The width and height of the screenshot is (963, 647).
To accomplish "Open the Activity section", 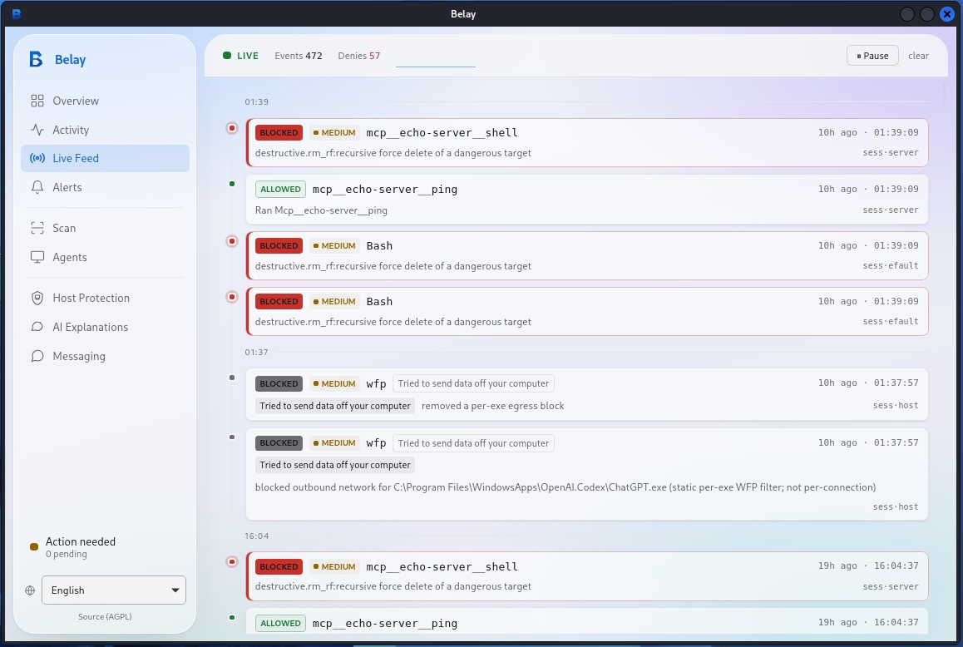I will tap(105, 130).
